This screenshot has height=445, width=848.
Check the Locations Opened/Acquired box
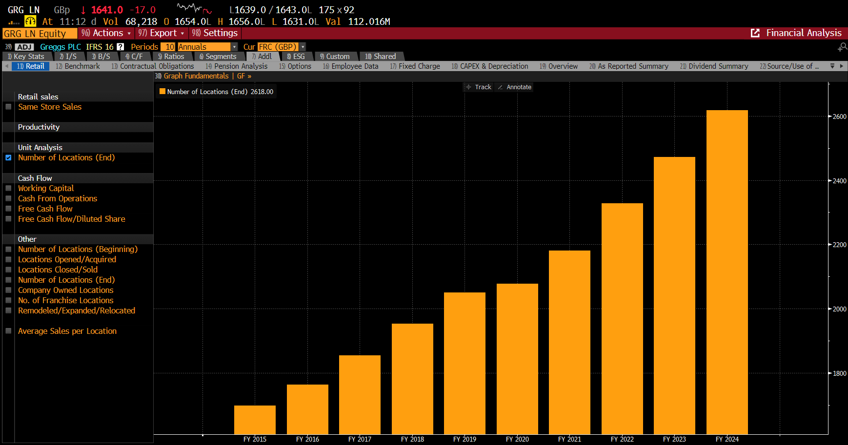click(x=8, y=259)
